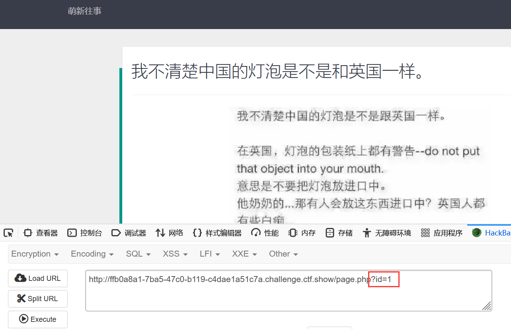The width and height of the screenshot is (511, 329).
Task: Switch to the 性能 performance tab
Action: click(x=265, y=233)
